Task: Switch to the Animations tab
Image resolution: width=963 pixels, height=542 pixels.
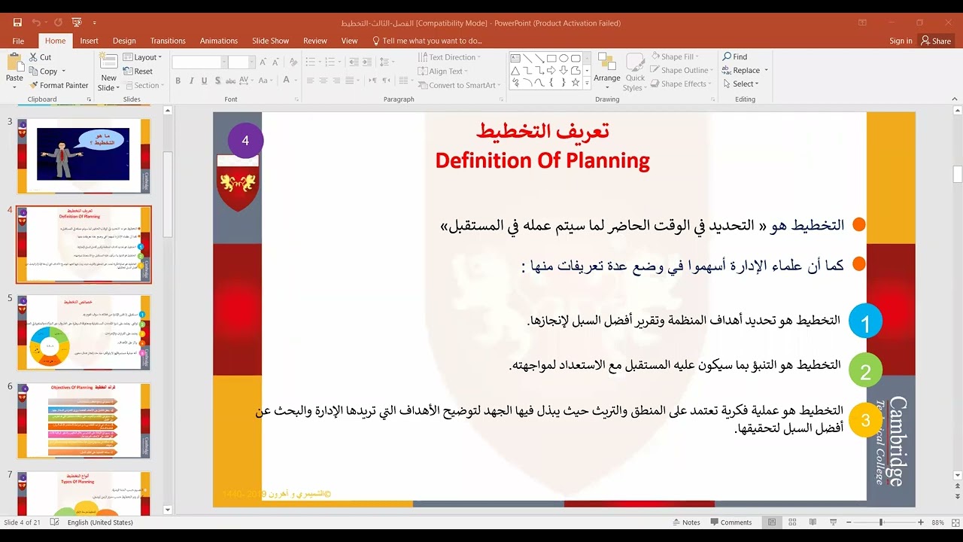Action: pyautogui.click(x=219, y=41)
